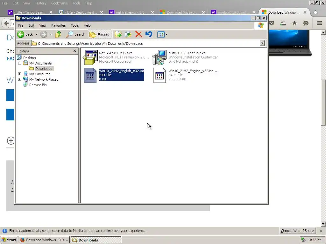Viewport: 326px width, 244px height.
Task: Click the notification bar info icon
Action: pyautogui.click(x=4, y=231)
